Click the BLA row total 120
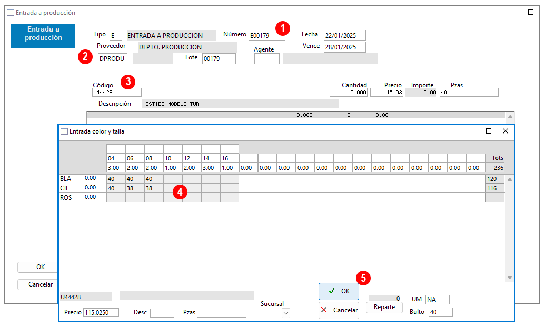Viewport: 546px width, 327px height. pos(495,179)
